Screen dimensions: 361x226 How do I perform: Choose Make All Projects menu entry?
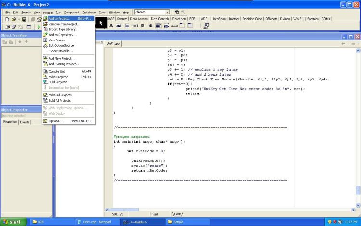69,95
